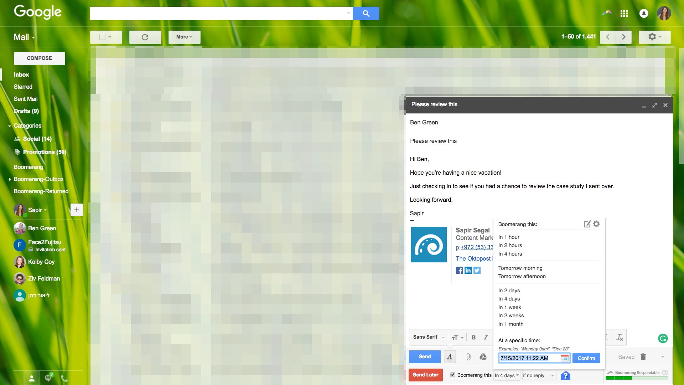The width and height of the screenshot is (684, 385).
Task: Click the remove formatting icon
Action: pyautogui.click(x=620, y=337)
